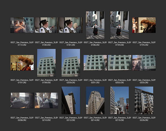Screen dimensions: 166x131
Task: Open hotel sign thumbnail 0212.CR2
Action: point(71,100)
